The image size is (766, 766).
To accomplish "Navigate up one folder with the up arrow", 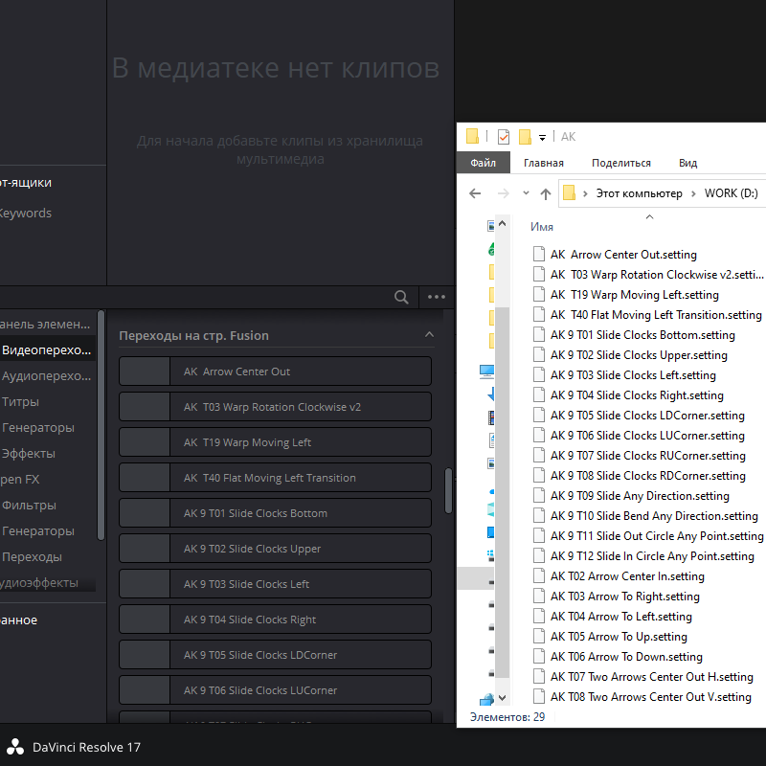I will click(545, 192).
